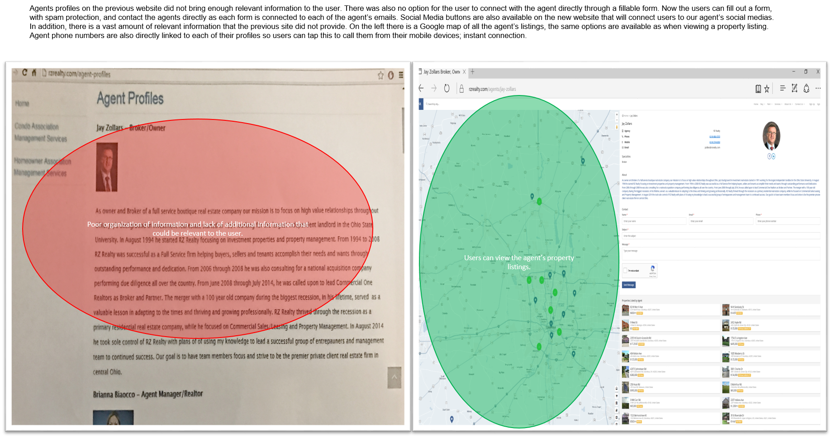Click the Sign Up link on new site
Image resolution: width=832 pixels, height=438 pixels.
pos(812,104)
